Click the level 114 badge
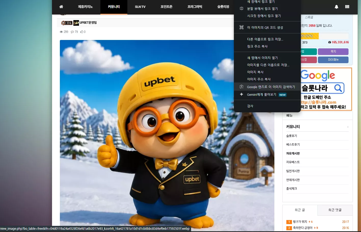 pos(67,23)
